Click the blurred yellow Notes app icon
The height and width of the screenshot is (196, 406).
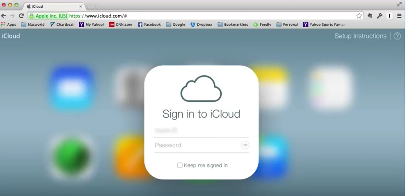pos(272,88)
